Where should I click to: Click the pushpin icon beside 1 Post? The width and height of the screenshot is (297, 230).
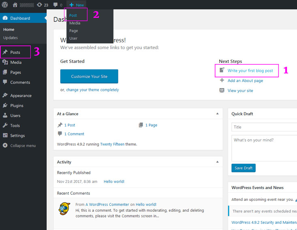(x=60, y=125)
